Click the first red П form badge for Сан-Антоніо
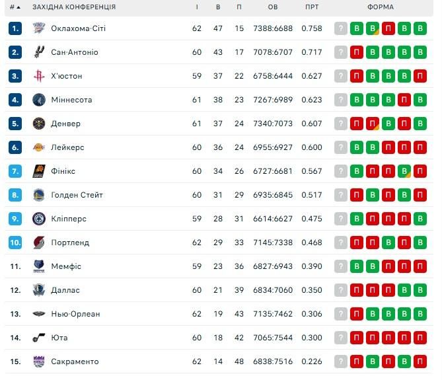 pos(357,52)
